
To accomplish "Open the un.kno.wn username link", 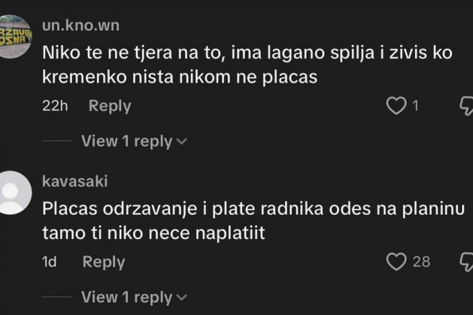I will point(80,25).
